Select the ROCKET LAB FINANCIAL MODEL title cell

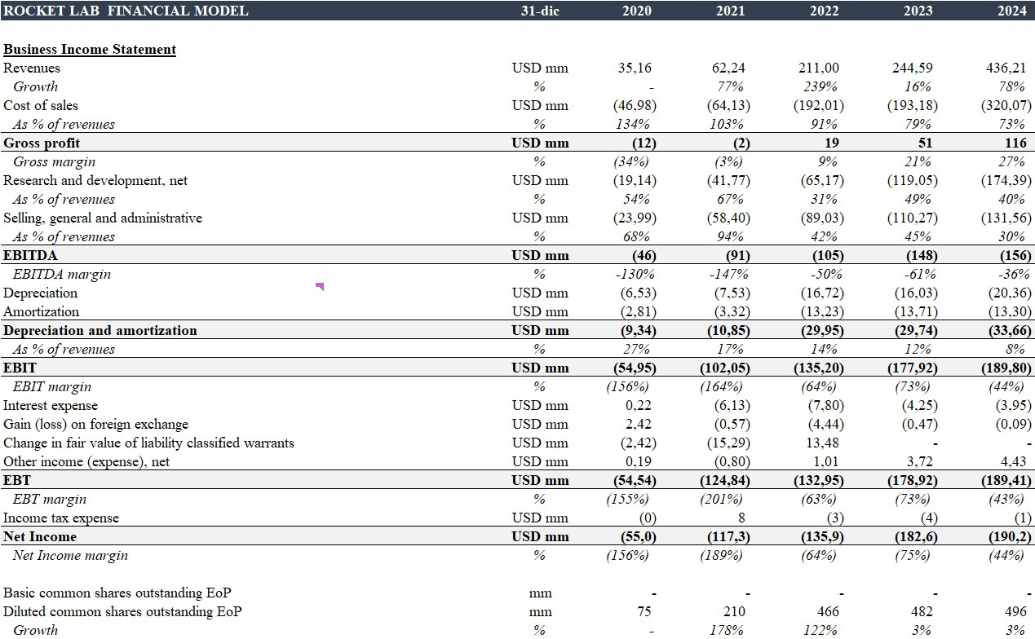click(126, 11)
